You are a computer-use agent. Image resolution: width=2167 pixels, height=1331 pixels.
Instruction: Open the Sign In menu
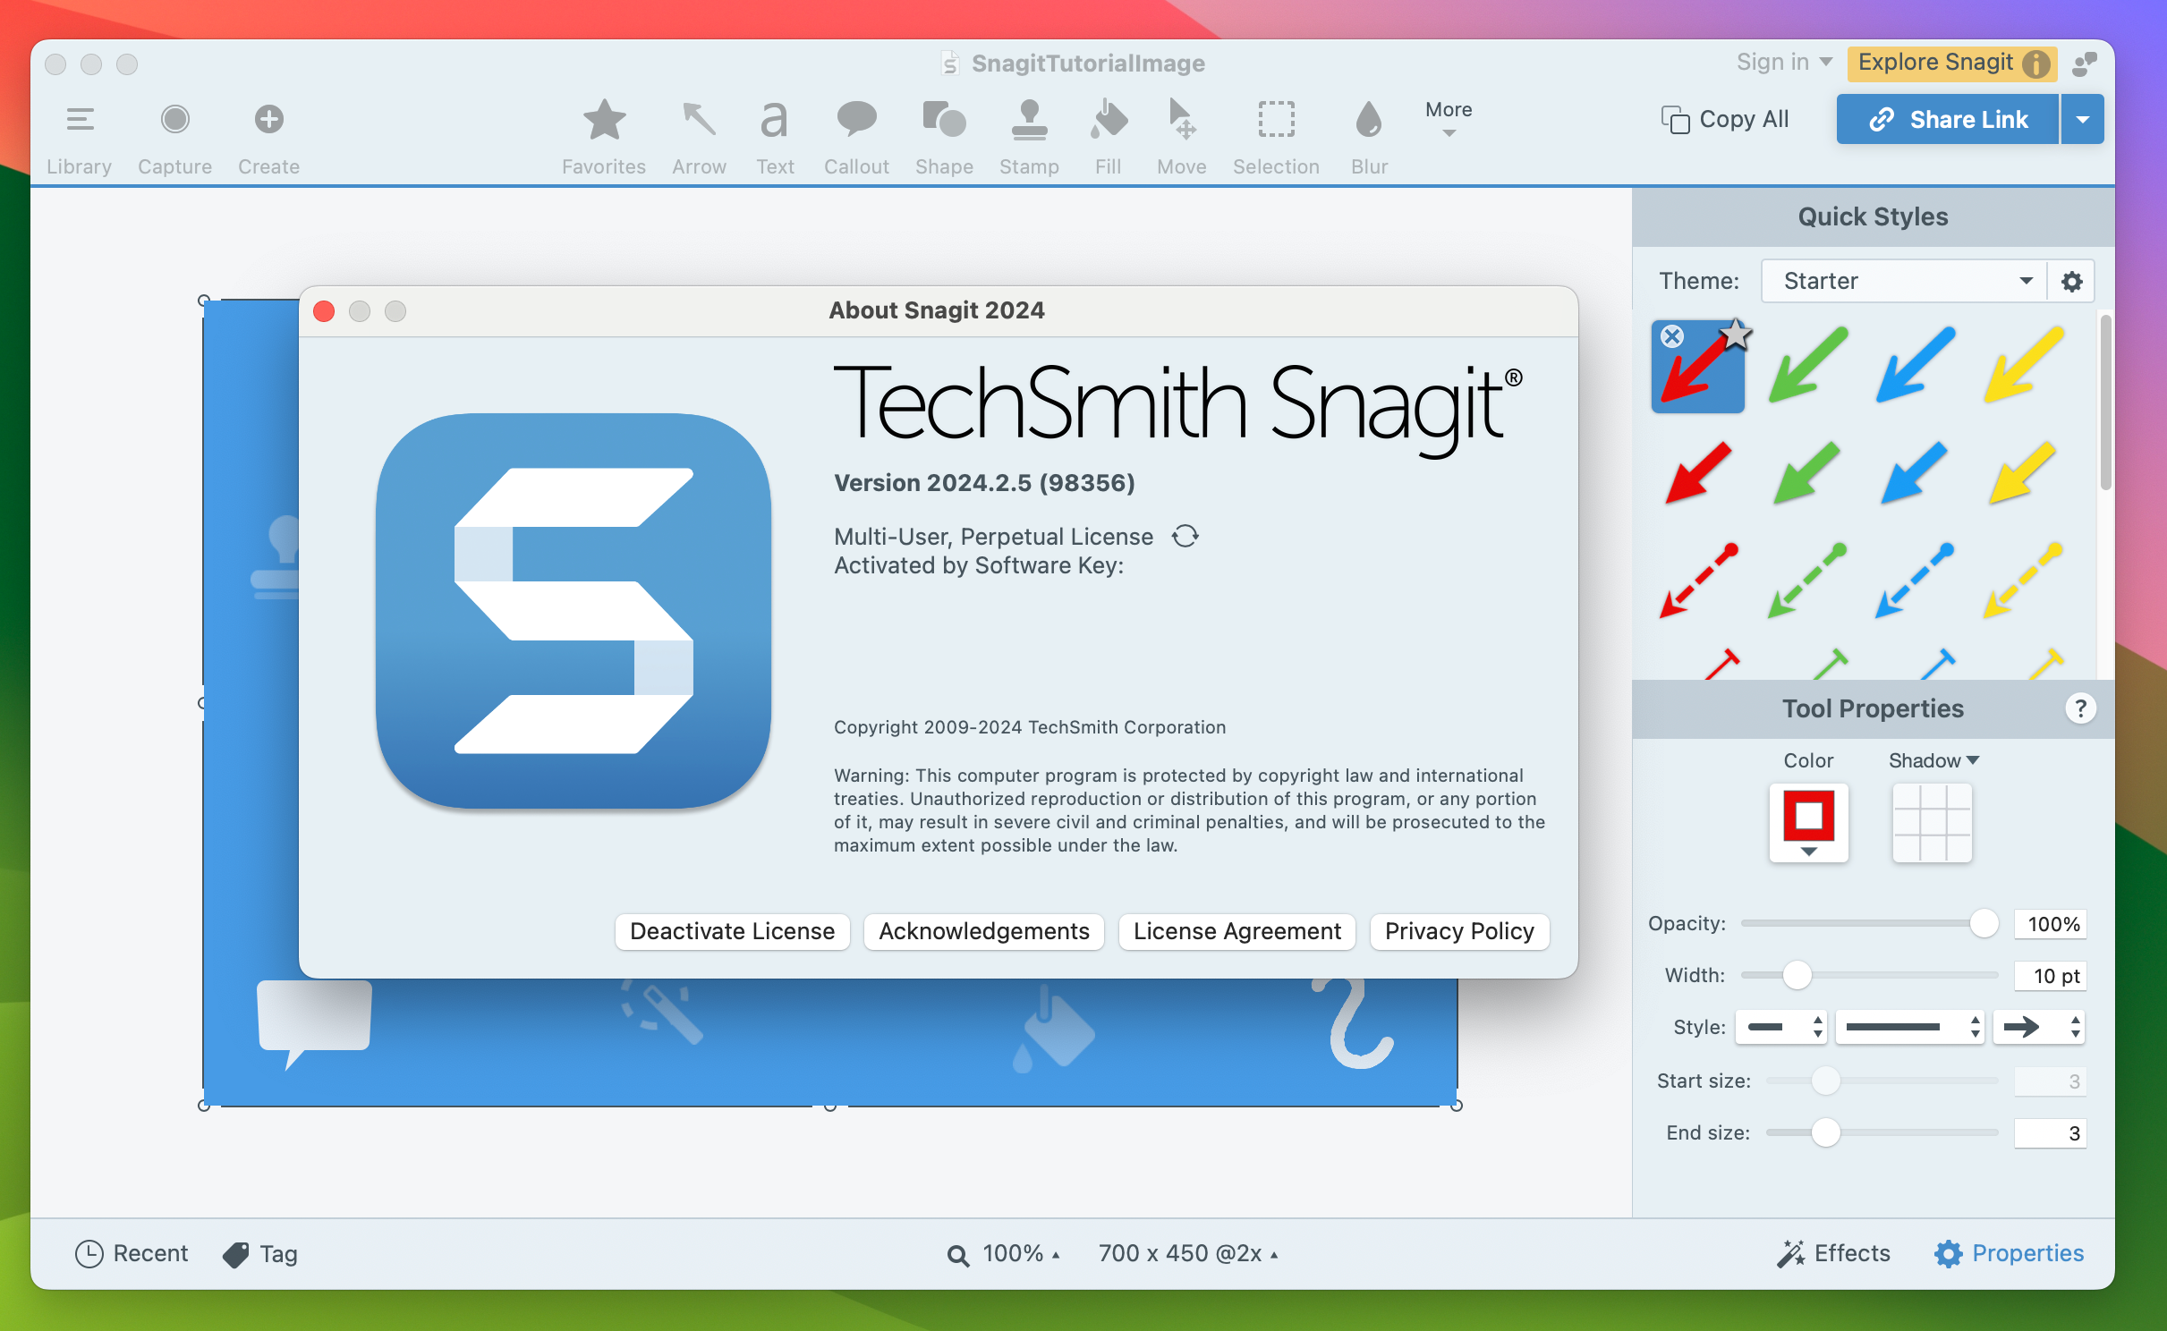pos(1780,62)
